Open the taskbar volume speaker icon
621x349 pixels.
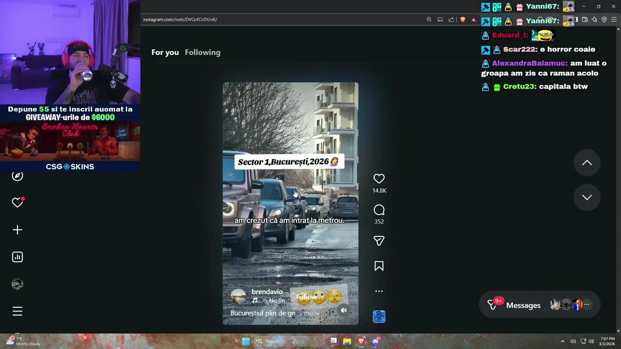[591, 341]
